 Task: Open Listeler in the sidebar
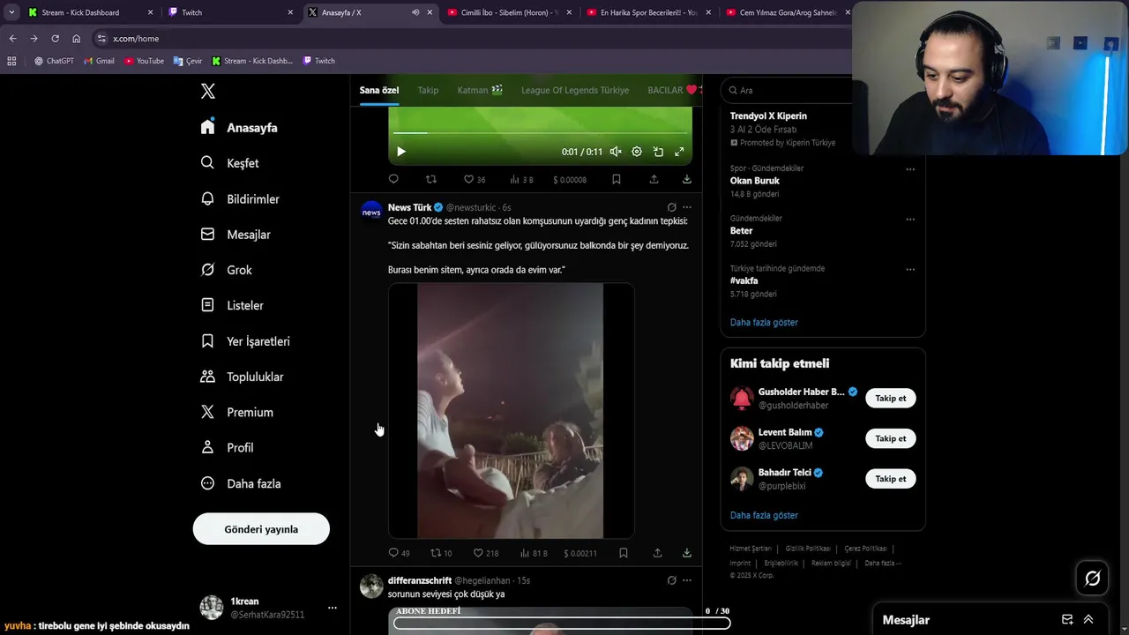(x=232, y=305)
